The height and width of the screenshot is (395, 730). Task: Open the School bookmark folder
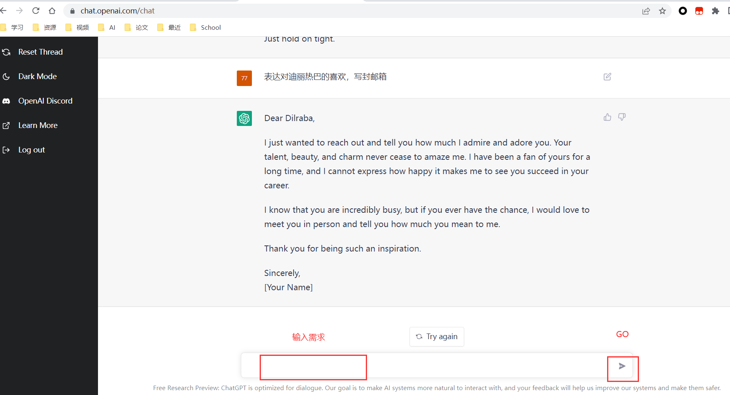pos(205,27)
